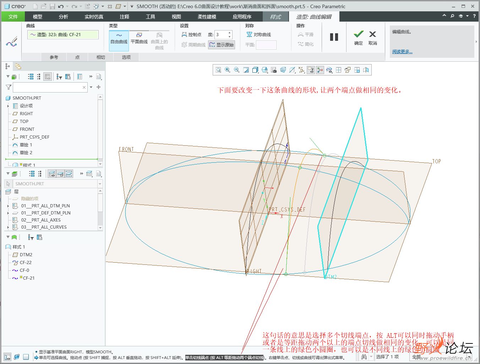Toggle the Show Original (显示原始) button
480x364 pixels.
(x=222, y=45)
